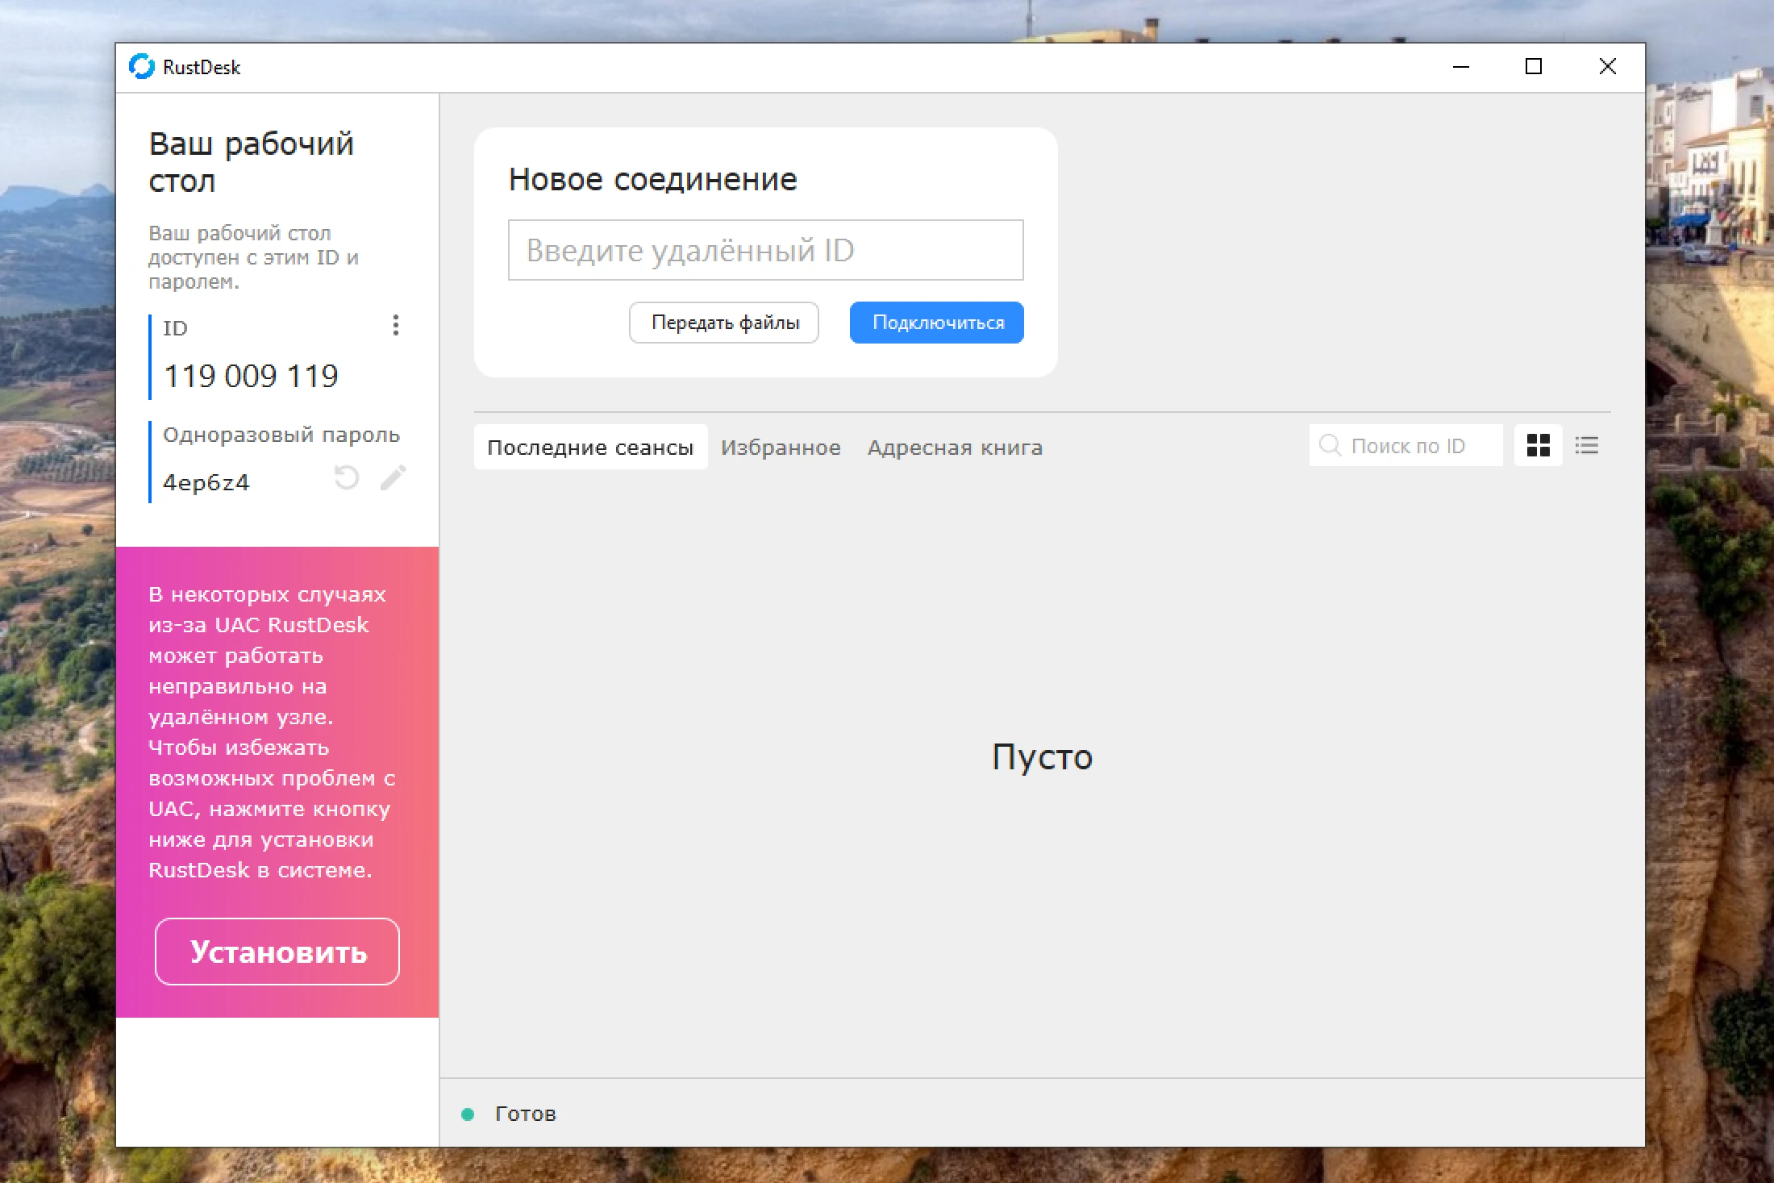Select the ID number 119 009 119
Screen dimensions: 1774x1183
251,376
